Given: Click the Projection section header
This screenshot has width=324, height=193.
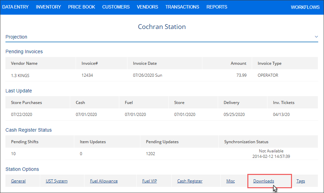Looking at the screenshot, I should coord(162,37).
